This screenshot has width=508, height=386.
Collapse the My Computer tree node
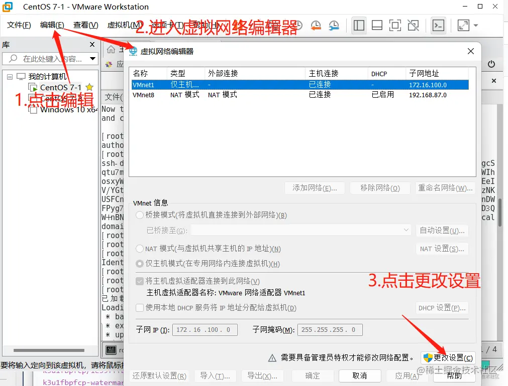[10, 77]
